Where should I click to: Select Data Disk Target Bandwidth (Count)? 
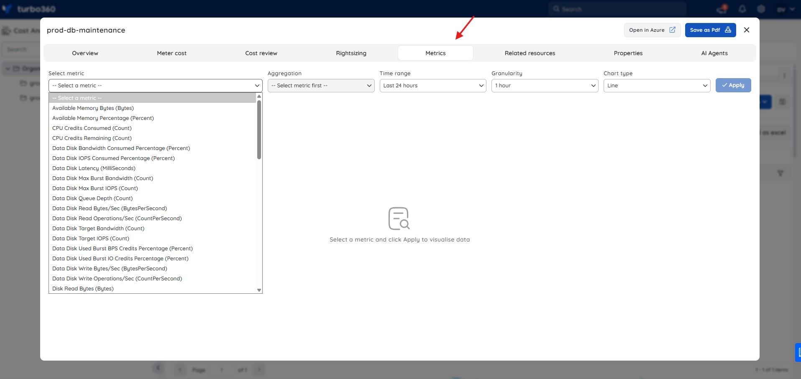pyautogui.click(x=152, y=229)
